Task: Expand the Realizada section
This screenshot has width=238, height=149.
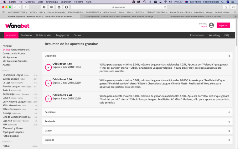Action: [137, 121]
